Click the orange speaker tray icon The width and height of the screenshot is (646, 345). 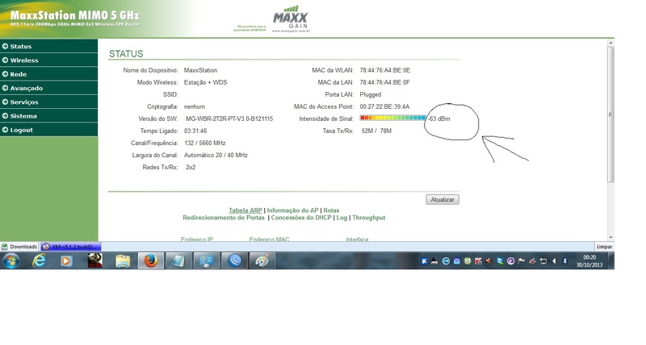pos(489,261)
